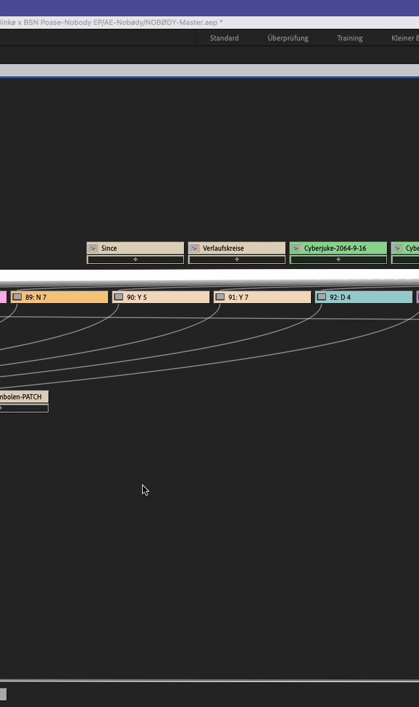
Task: Open the Kleiner workspace tab
Action: click(x=405, y=38)
